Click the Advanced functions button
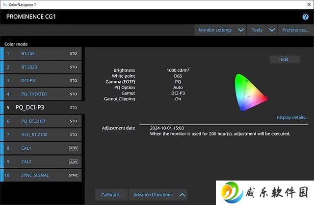This screenshot has width=314, height=205. click(x=153, y=195)
